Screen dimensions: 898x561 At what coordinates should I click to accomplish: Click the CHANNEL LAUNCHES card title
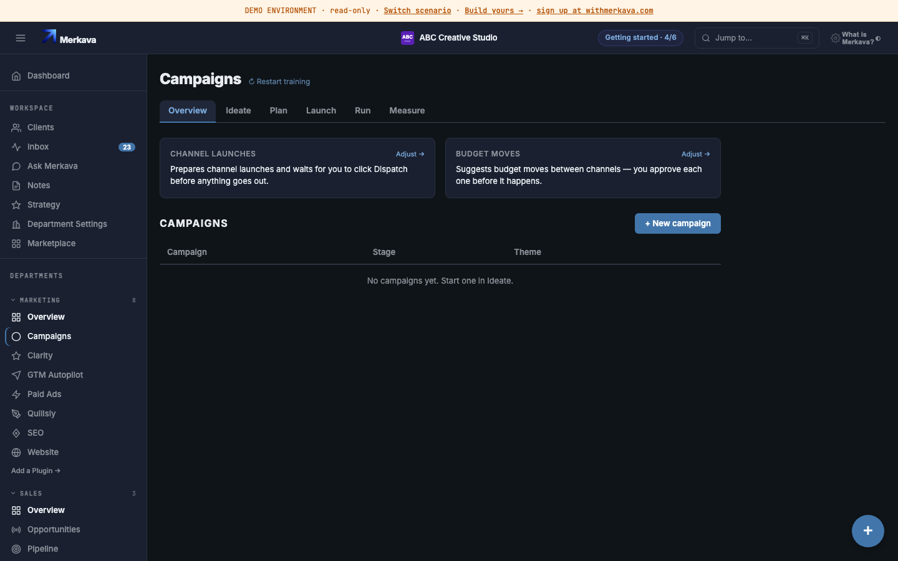213,154
